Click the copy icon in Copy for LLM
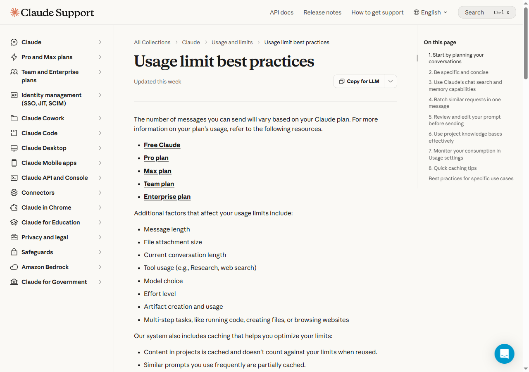529x372 pixels. [x=342, y=81]
